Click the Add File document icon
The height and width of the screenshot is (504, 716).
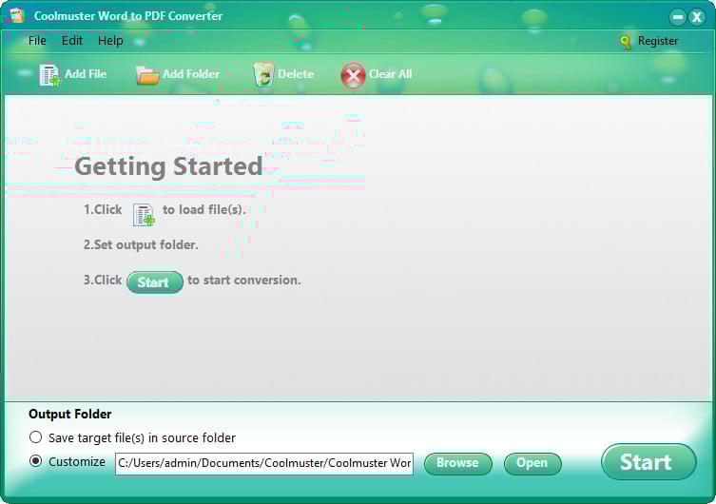pos(49,75)
